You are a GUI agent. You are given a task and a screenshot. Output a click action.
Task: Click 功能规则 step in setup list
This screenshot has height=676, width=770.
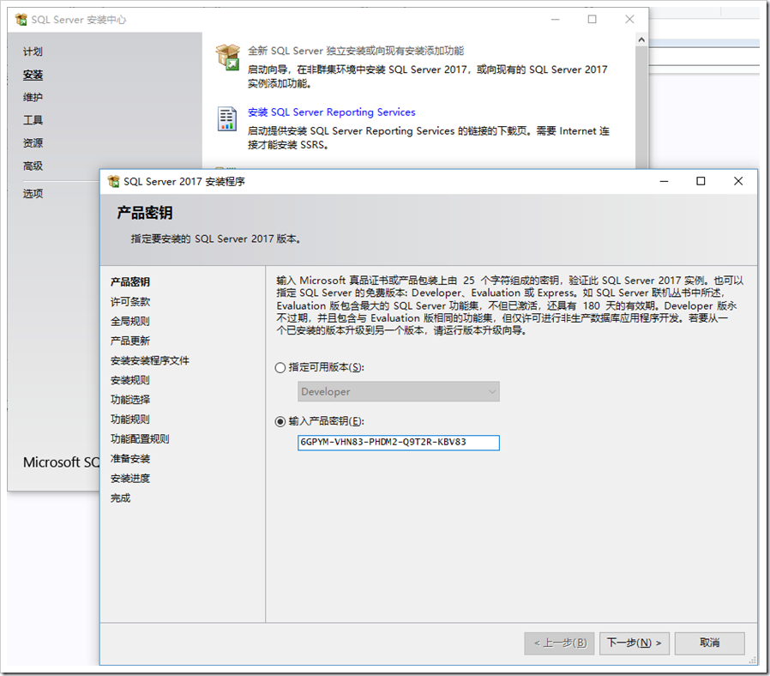[130, 419]
